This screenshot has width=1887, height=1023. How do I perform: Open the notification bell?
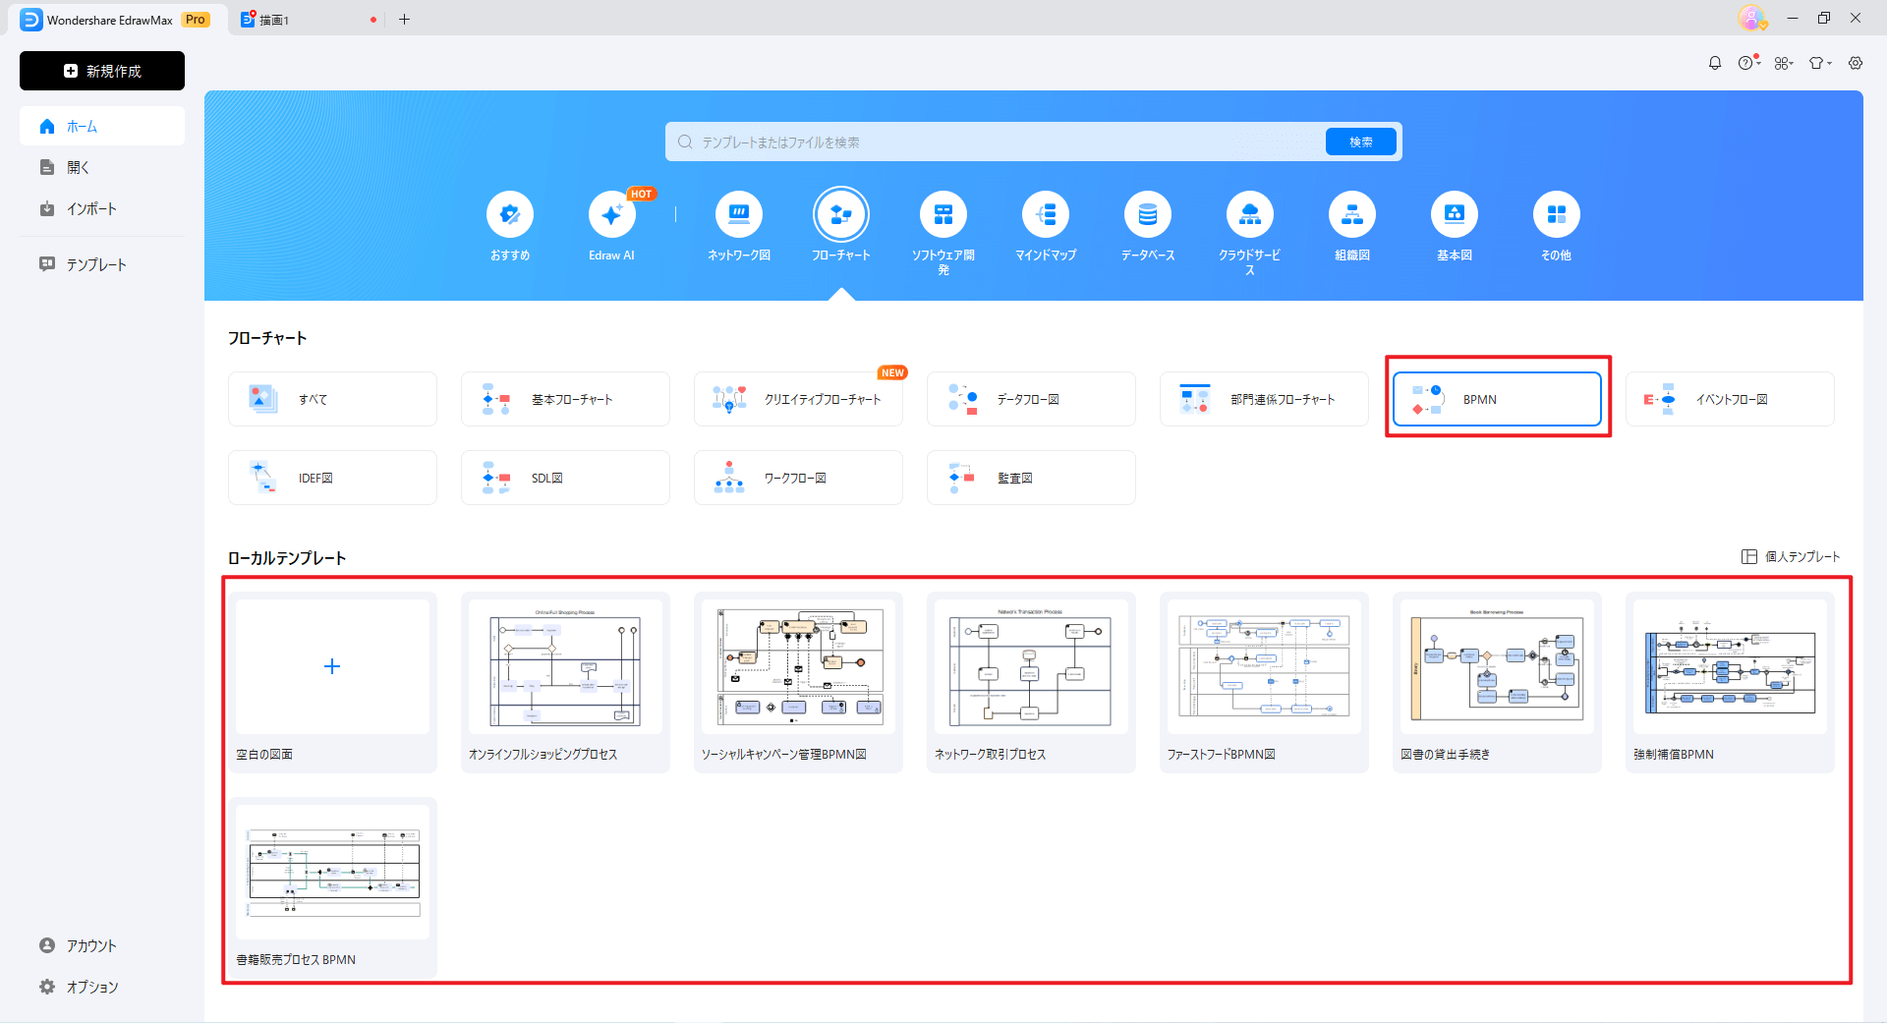1715,63
